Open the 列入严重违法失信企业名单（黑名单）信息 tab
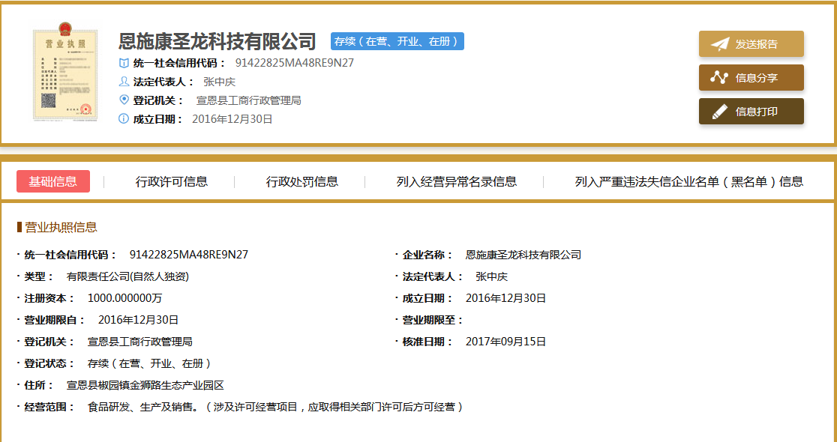The height and width of the screenshot is (442, 837). point(689,181)
